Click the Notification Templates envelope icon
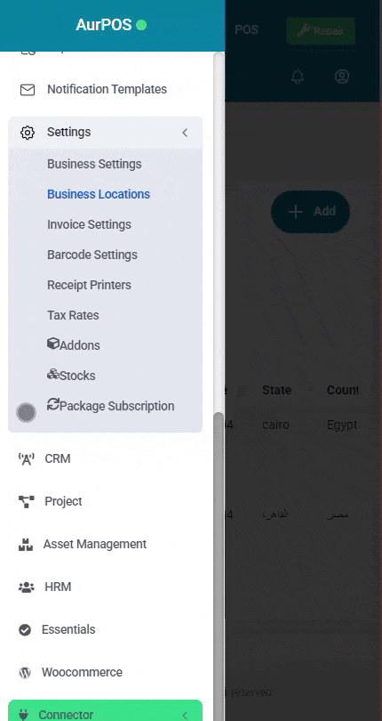This screenshot has height=721, width=382. 28,90
